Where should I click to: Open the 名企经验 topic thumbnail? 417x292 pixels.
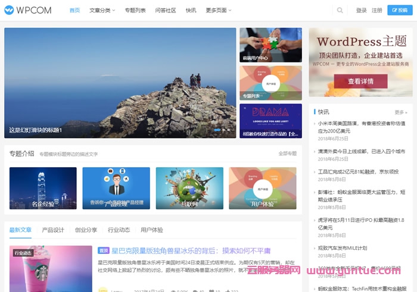[x=43, y=188]
